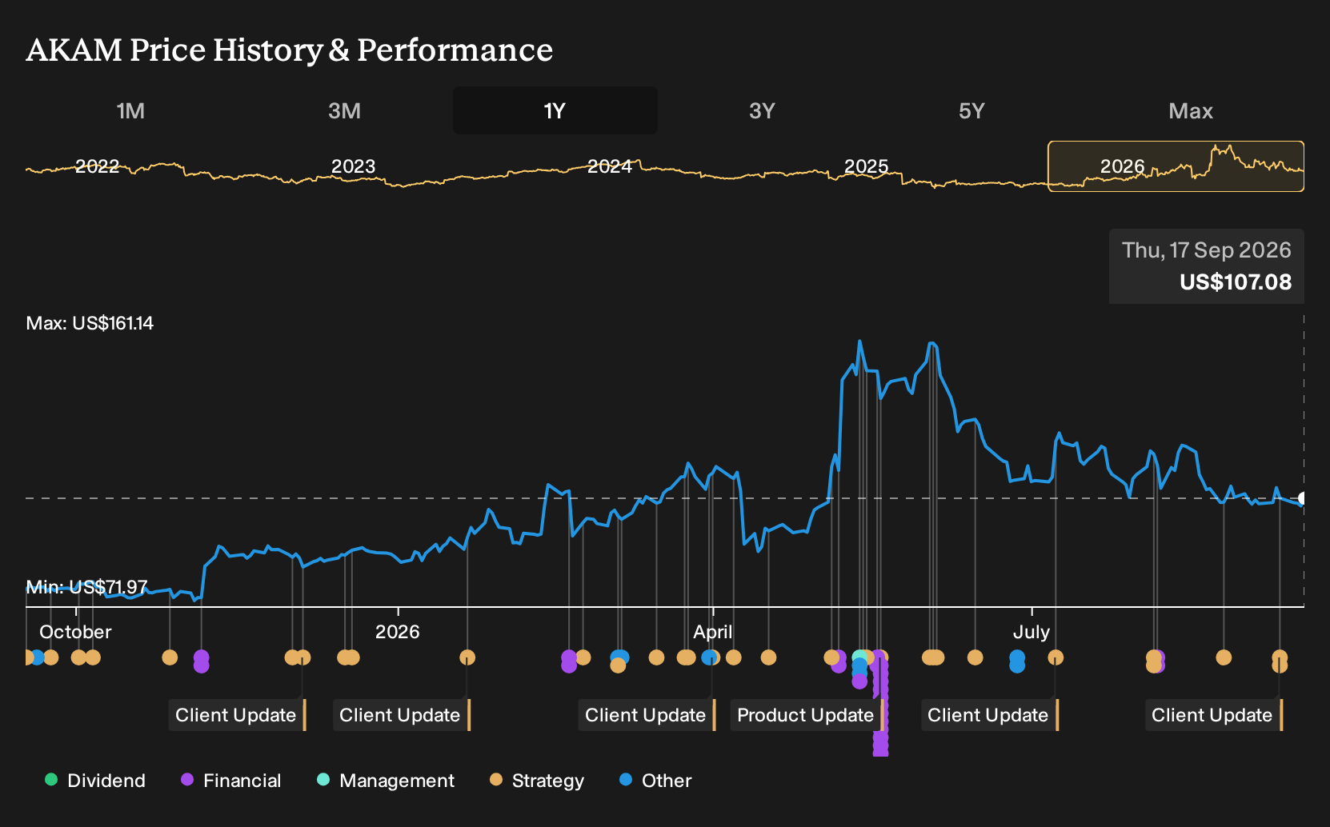Open the Client Update label under 2026 axis
Screen dimensions: 1330x827
click(x=401, y=715)
